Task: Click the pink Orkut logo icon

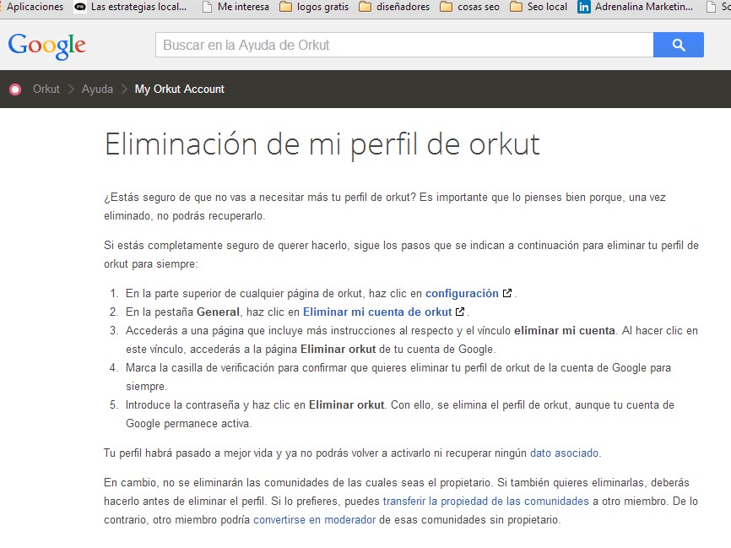Action: tap(15, 89)
